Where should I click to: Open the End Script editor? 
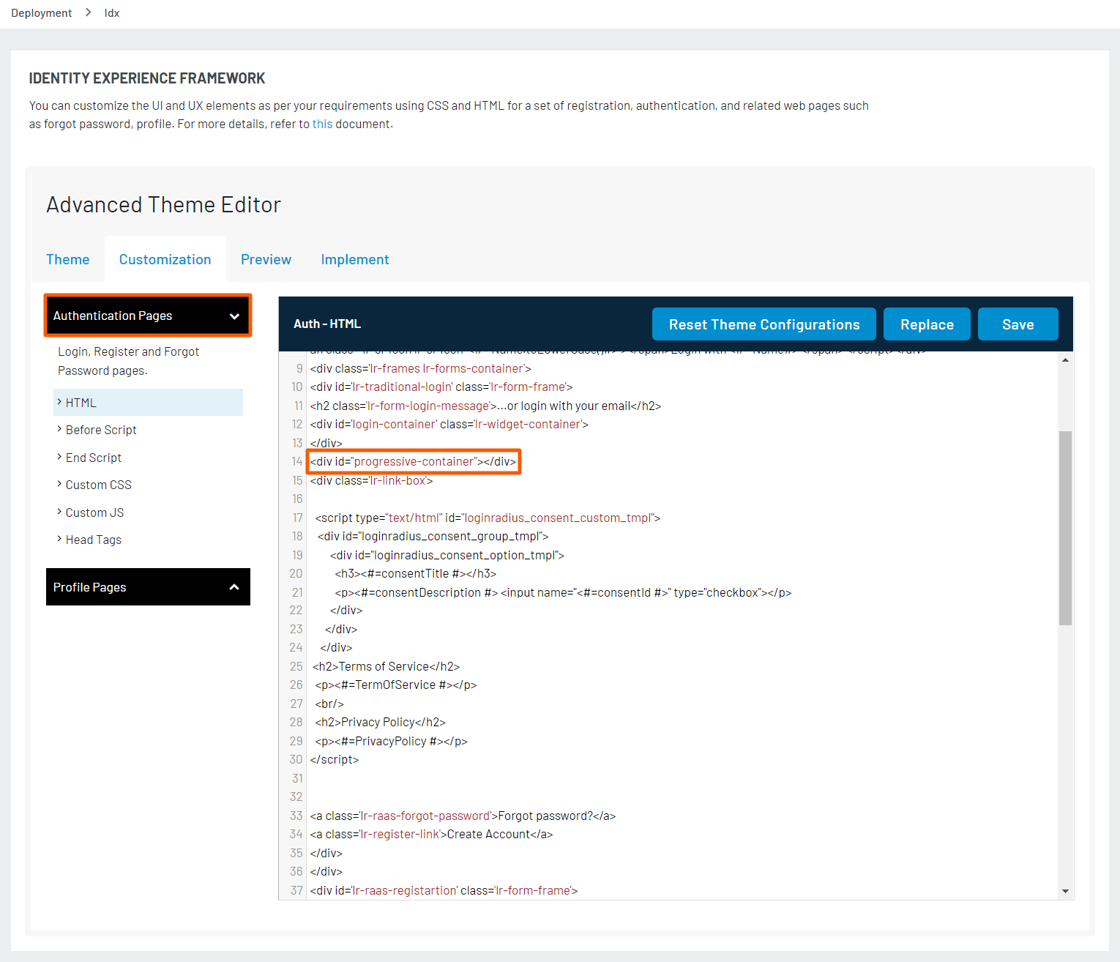93,457
